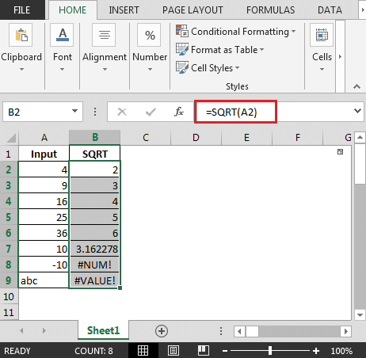Open the Clipboard paste icon group

coord(21,35)
